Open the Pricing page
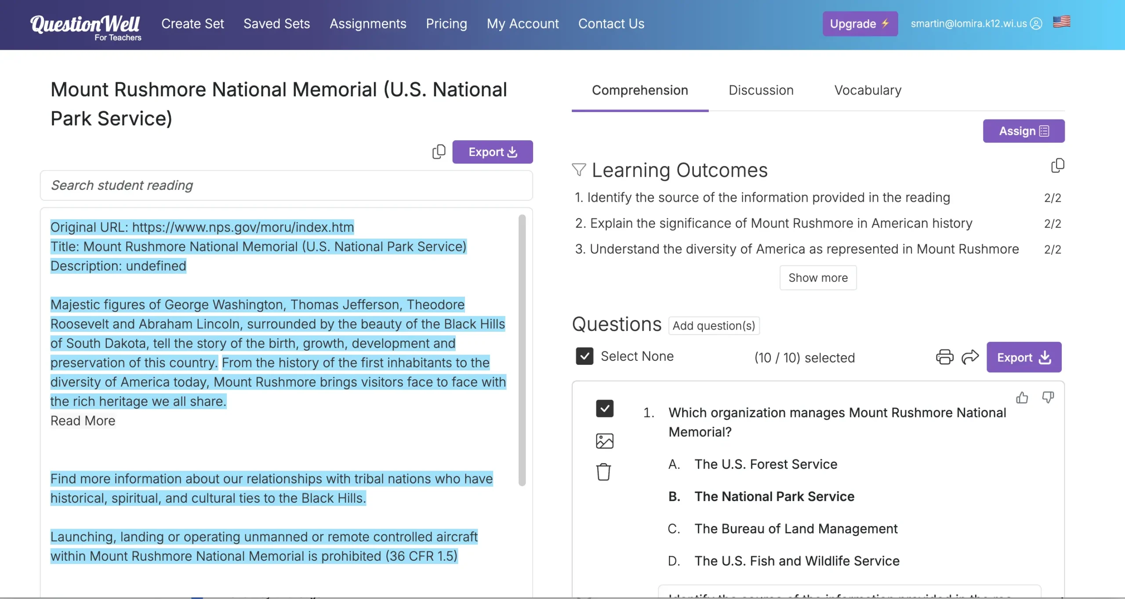1125x599 pixels. coord(446,24)
